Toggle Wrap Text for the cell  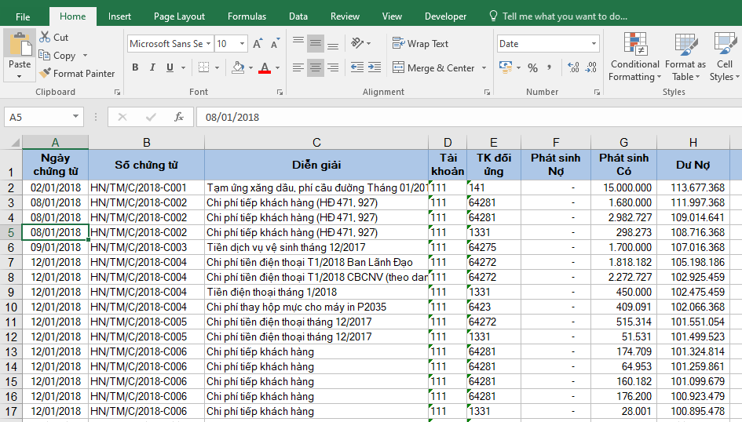[420, 44]
